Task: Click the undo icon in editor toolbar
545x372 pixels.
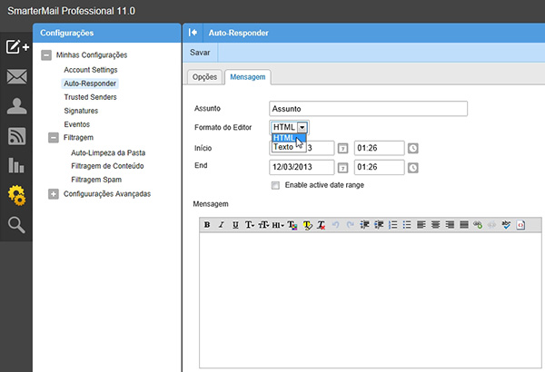Action: [335, 225]
